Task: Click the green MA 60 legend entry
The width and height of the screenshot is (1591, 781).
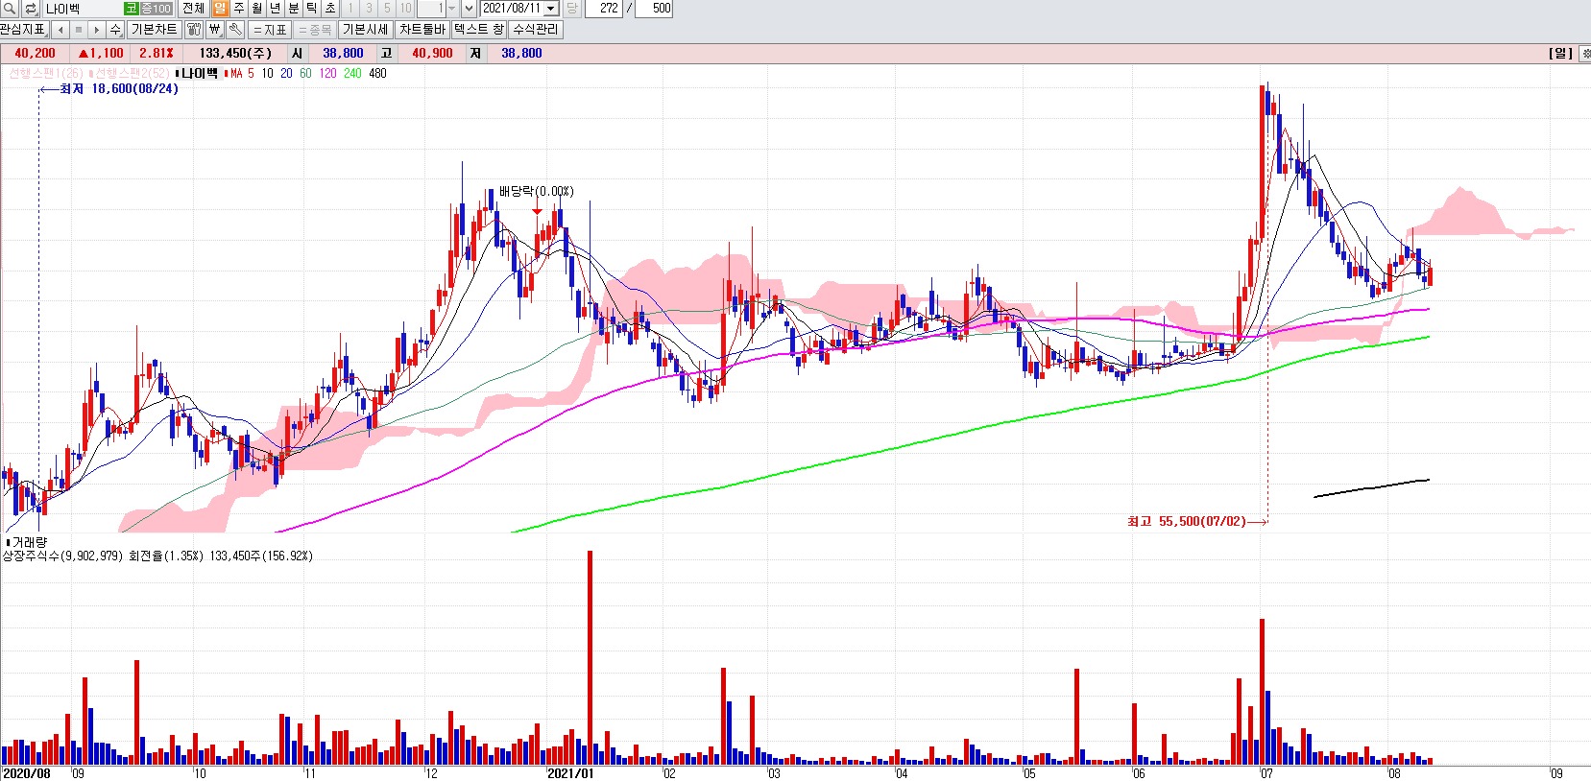Action: (305, 73)
